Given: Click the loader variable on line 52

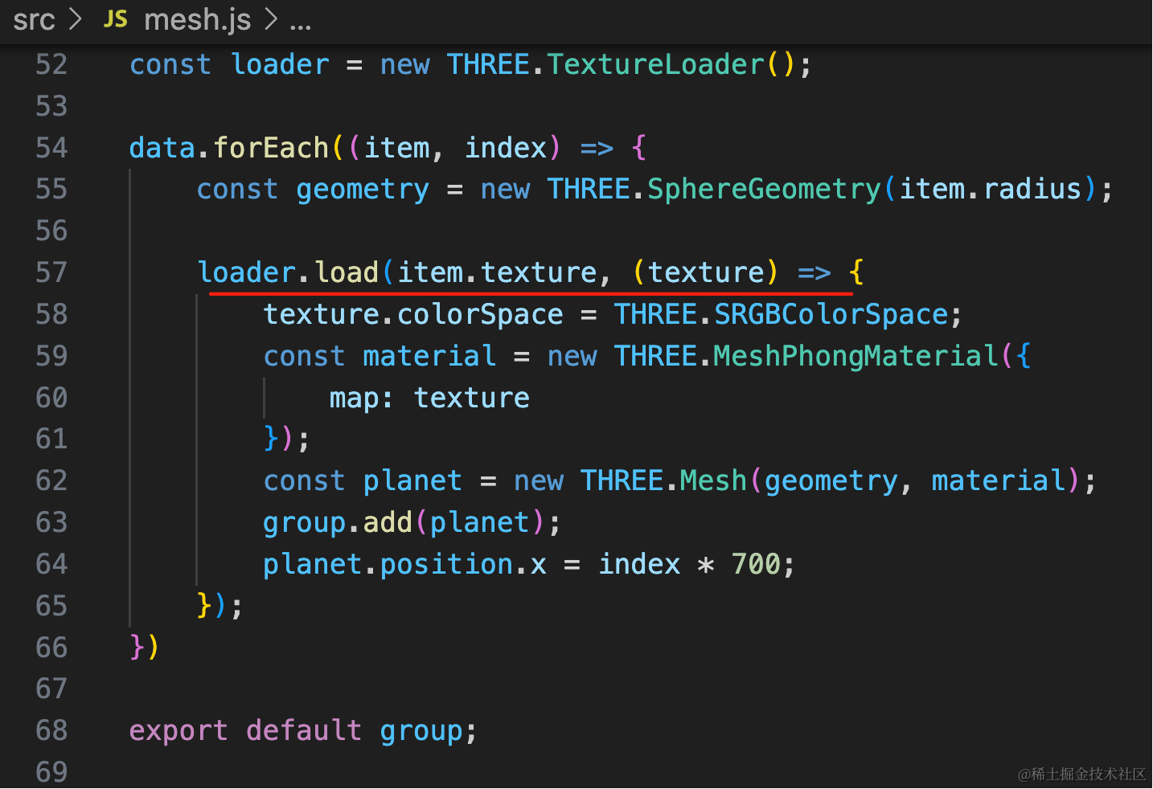Looking at the screenshot, I should 280,64.
